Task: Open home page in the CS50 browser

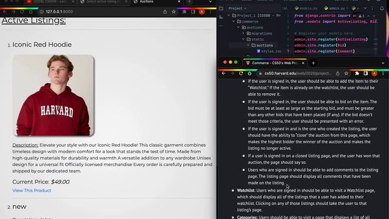Action: (250, 74)
